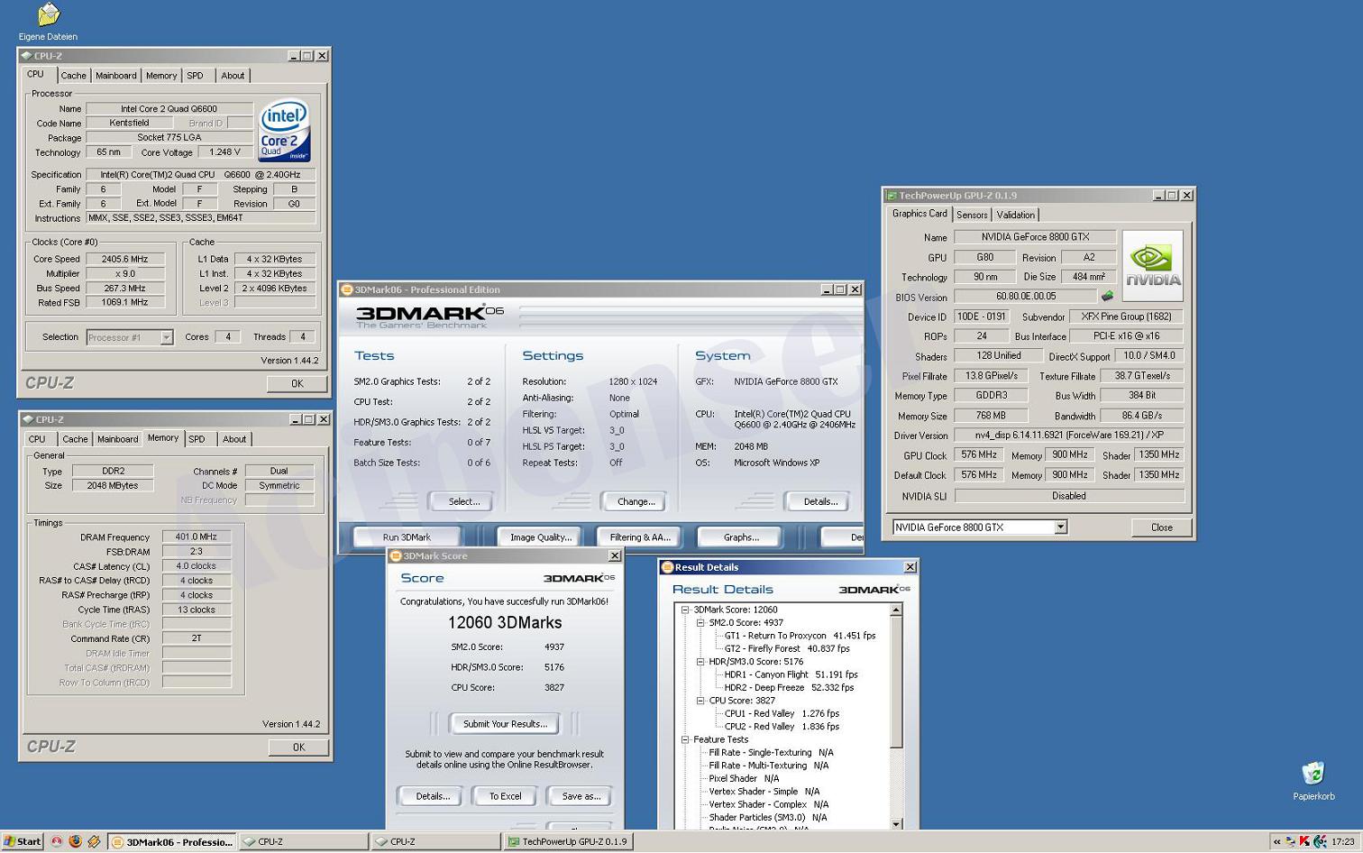Image resolution: width=1363 pixels, height=853 pixels.
Task: Activate the GPU-Z 0.1.9 taskbar item
Action: pyautogui.click(x=568, y=841)
